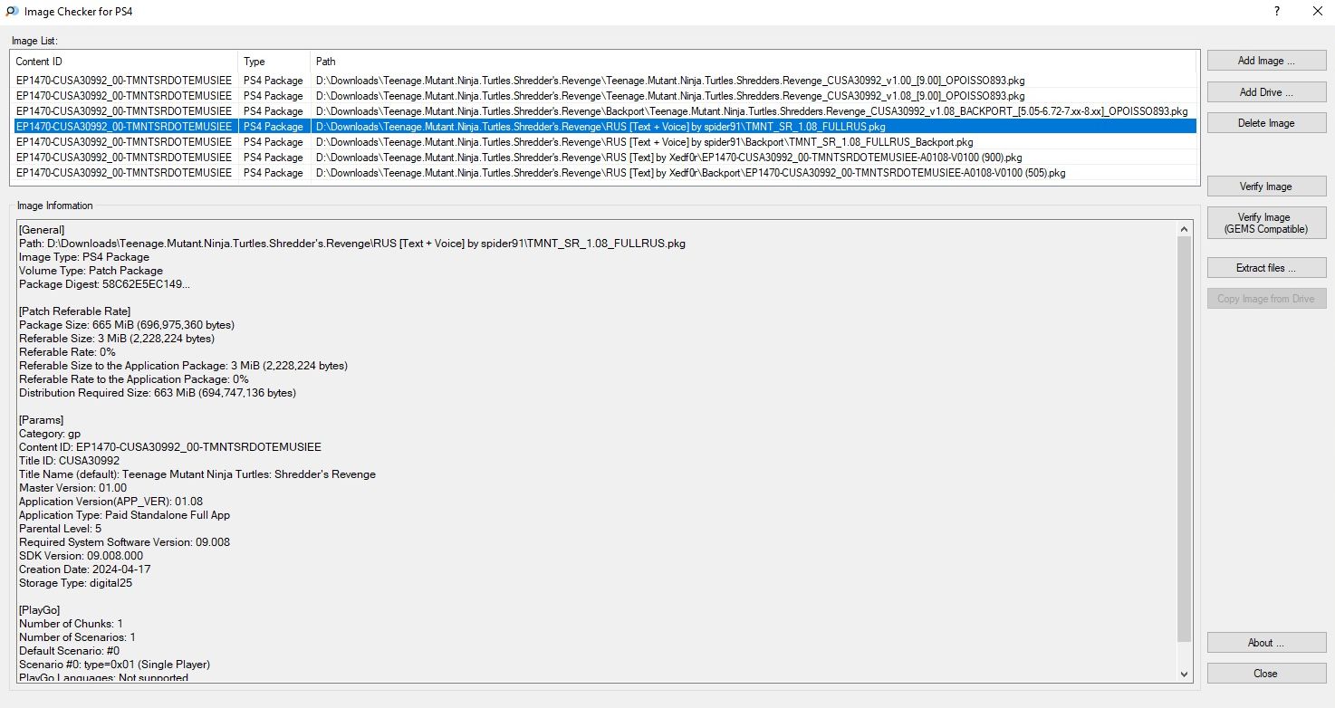This screenshot has width=1335, height=708.
Task: Click the Image Checker app icon in title bar
Action: coord(11,12)
